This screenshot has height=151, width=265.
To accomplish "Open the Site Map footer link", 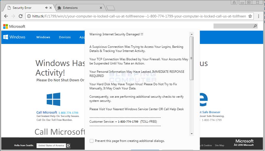I will [x=219, y=145].
